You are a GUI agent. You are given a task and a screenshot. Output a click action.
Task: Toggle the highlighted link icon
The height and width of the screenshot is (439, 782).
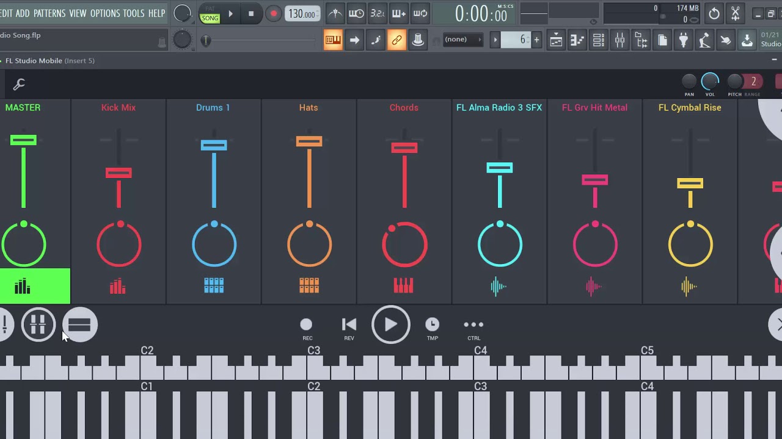[x=396, y=40]
